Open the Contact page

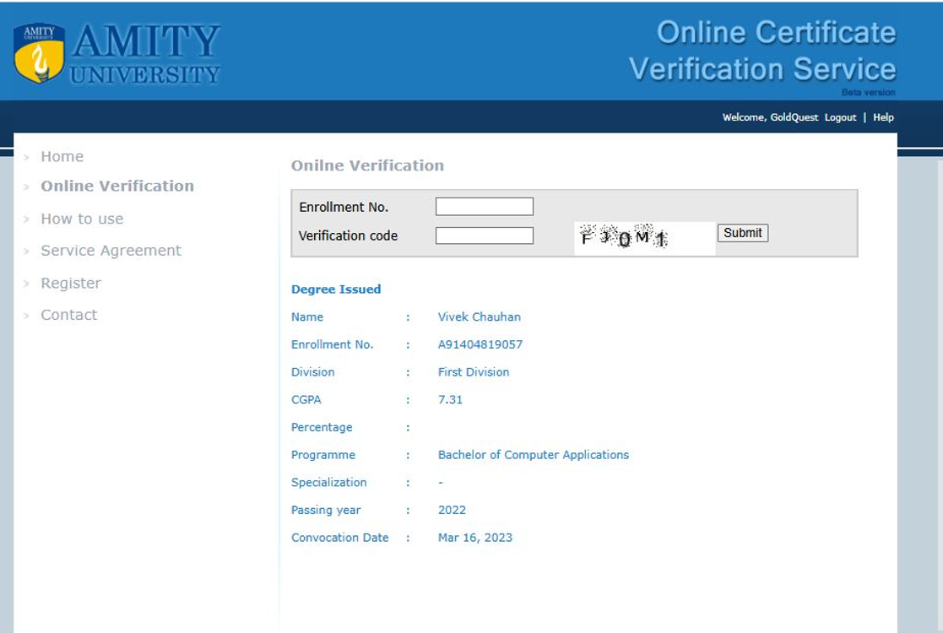tap(68, 315)
